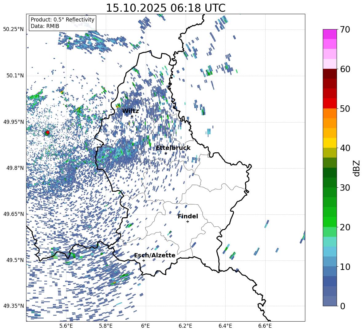The height and width of the screenshot is (332, 364).
Task: Click the 60 tick on colorbar
Action: [345, 69]
